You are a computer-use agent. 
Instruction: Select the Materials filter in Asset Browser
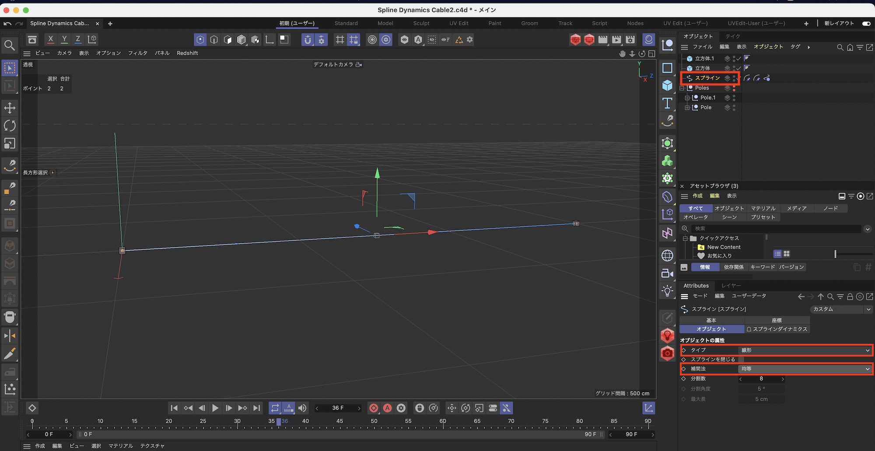(763, 209)
